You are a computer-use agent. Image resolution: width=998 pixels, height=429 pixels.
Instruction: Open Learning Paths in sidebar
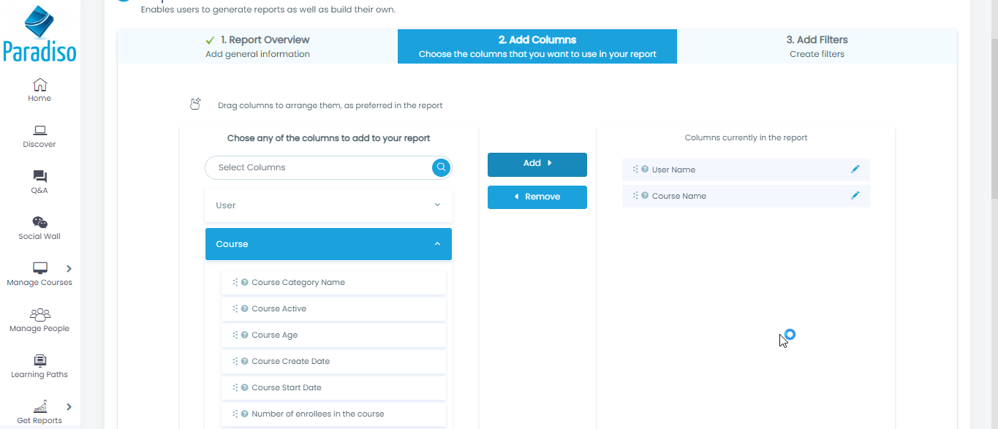[x=39, y=360]
